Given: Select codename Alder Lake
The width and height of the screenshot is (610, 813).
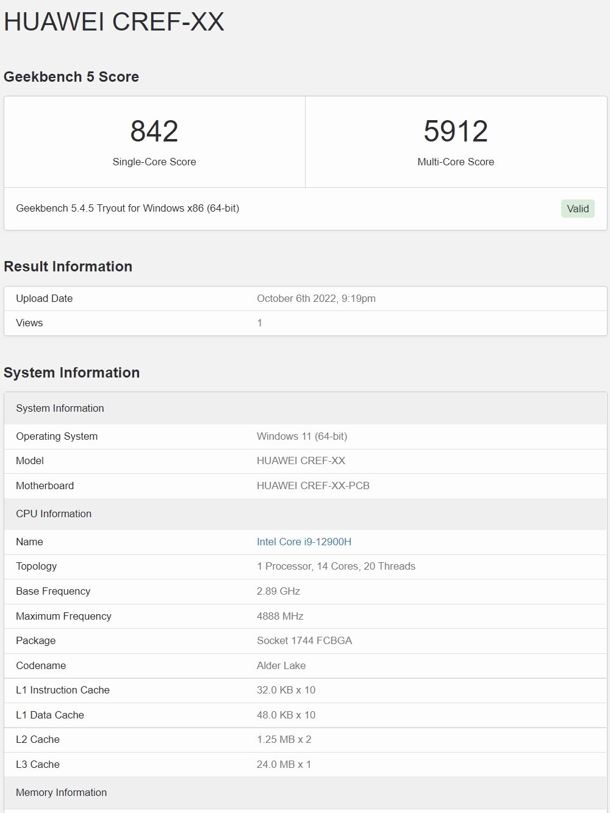Looking at the screenshot, I should tap(281, 665).
